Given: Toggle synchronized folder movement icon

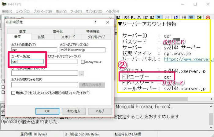Looking at the screenshot, I should coord(199,18).
